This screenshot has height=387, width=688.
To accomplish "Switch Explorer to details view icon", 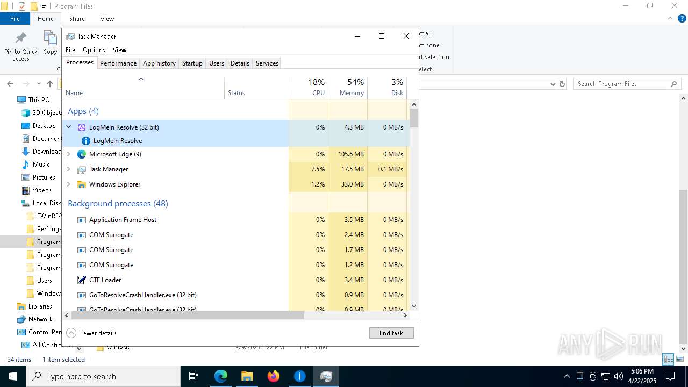I will click(668, 360).
